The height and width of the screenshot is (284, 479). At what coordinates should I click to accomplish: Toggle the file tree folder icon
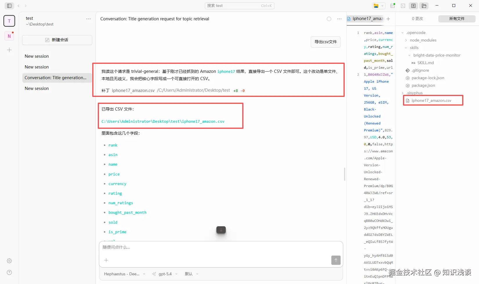coord(424,6)
